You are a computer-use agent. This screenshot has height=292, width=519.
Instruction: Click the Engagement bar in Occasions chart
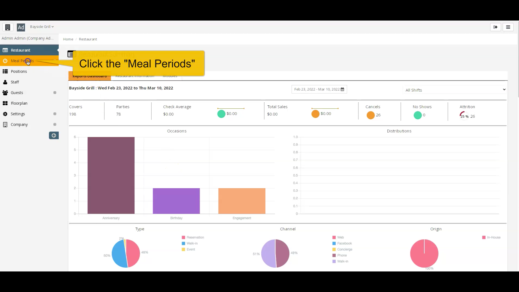(242, 201)
